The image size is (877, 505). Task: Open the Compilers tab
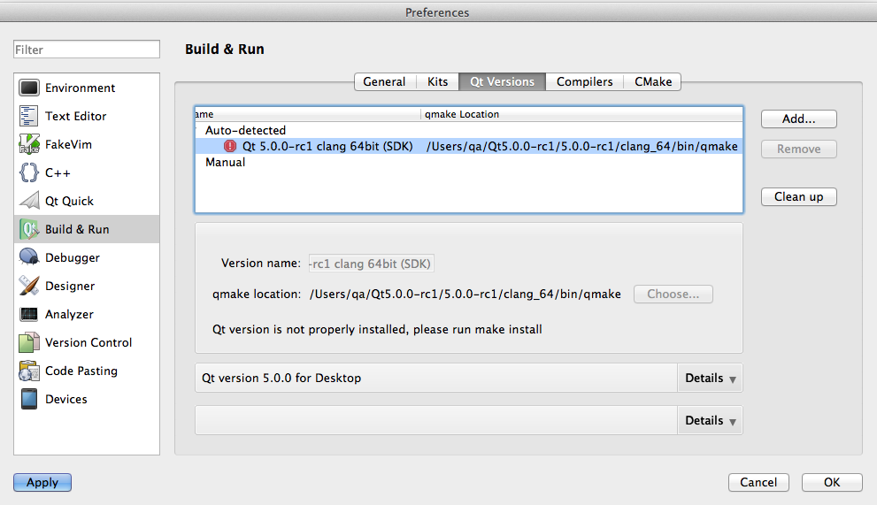tap(584, 81)
